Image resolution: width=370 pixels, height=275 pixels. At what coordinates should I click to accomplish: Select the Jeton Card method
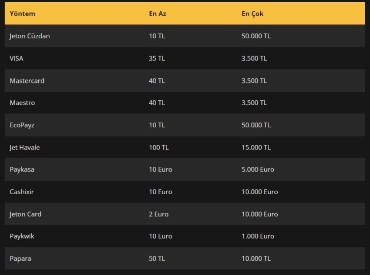(x=25, y=214)
